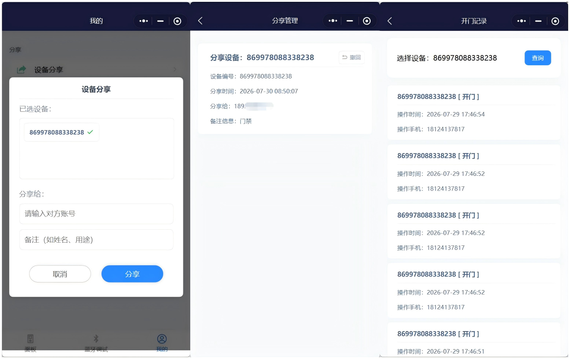Image resolution: width=570 pixels, height=359 pixels.
Task: Select 备注信息: 门禁 line
Action: click(231, 121)
